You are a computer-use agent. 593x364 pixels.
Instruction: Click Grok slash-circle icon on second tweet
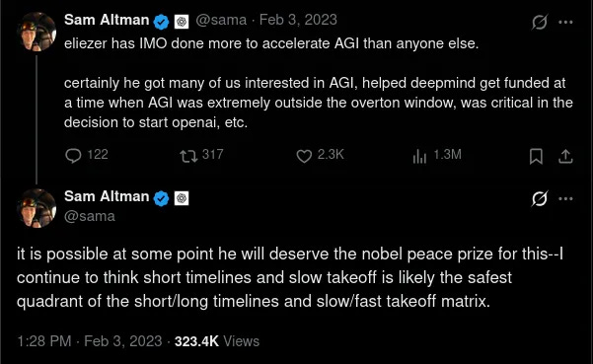pos(540,198)
